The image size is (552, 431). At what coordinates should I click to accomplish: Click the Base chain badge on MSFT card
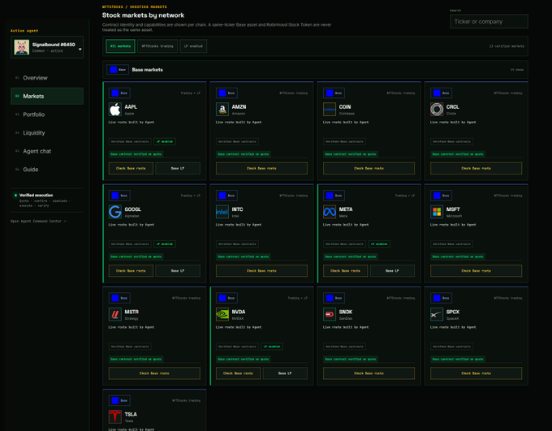441,196
